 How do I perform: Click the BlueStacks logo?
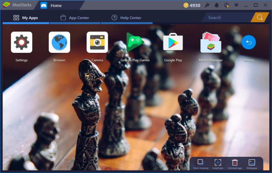coord(6,5)
